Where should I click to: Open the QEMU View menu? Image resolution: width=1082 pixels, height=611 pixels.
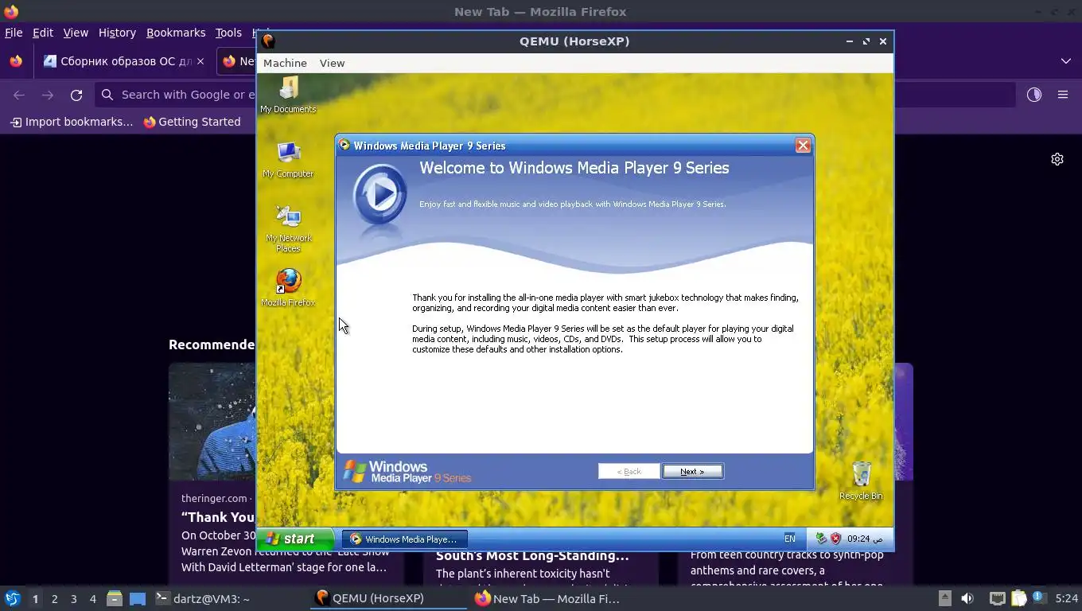pyautogui.click(x=332, y=63)
